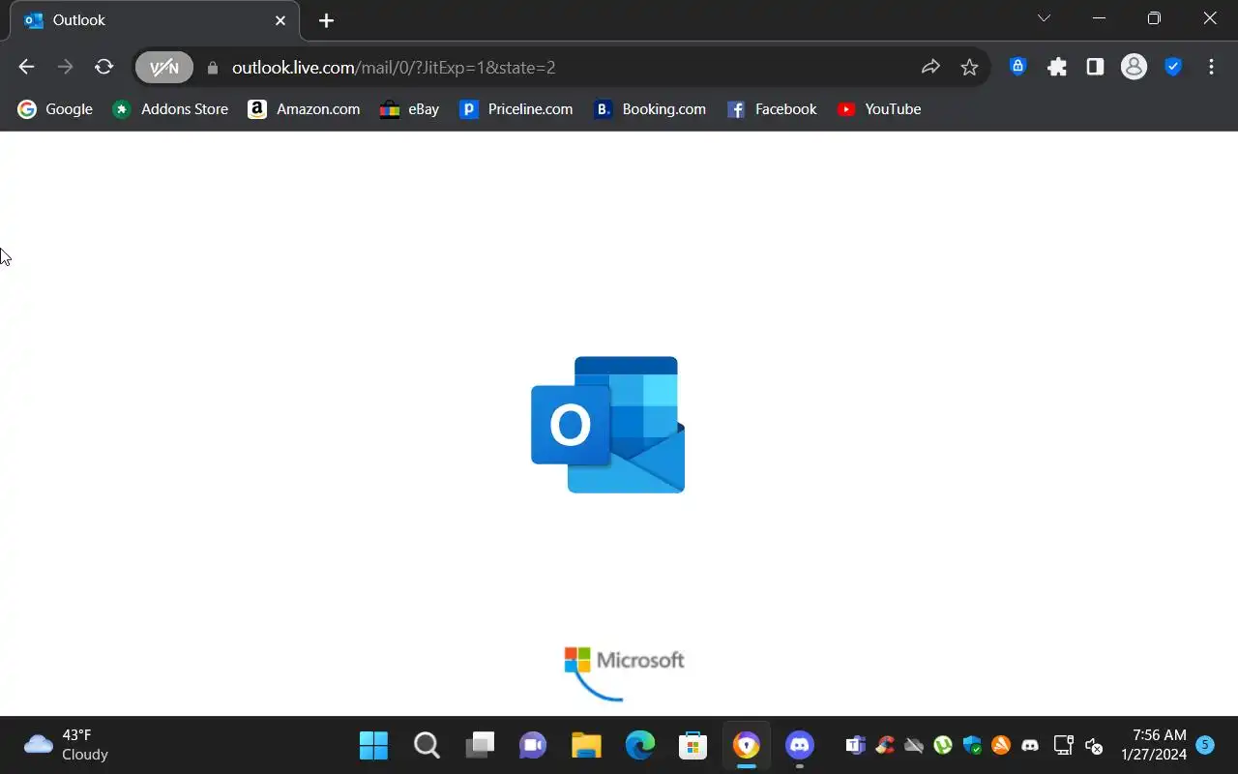Click the blue shield checkmark extension

[1173, 67]
